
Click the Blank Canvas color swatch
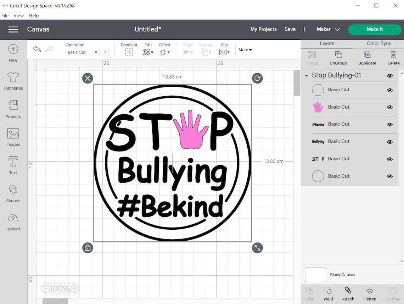pyautogui.click(x=315, y=275)
